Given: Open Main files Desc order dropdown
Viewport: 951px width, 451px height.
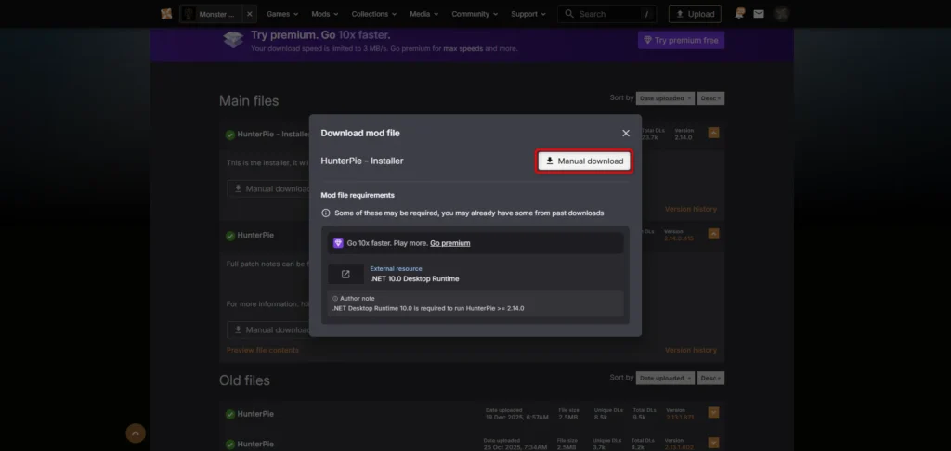Looking at the screenshot, I should tap(710, 98).
